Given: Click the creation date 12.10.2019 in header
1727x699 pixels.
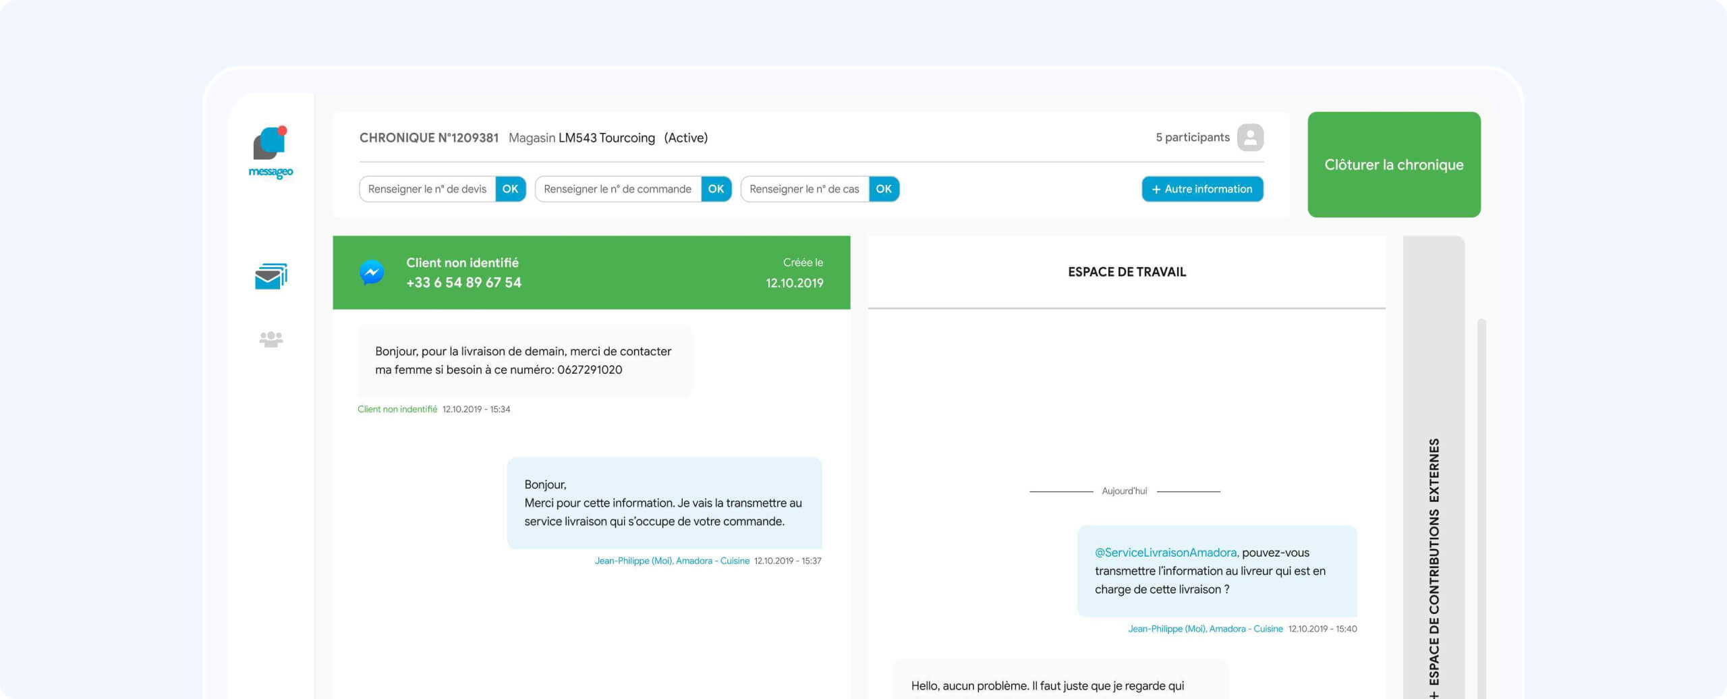Looking at the screenshot, I should coord(795,283).
